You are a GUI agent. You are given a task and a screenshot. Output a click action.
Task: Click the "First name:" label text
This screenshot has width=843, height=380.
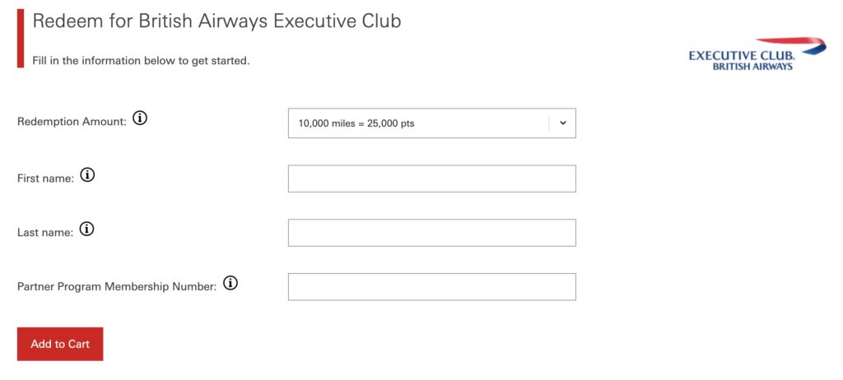click(45, 177)
